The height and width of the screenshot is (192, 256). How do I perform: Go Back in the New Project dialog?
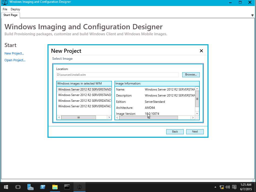(175, 131)
